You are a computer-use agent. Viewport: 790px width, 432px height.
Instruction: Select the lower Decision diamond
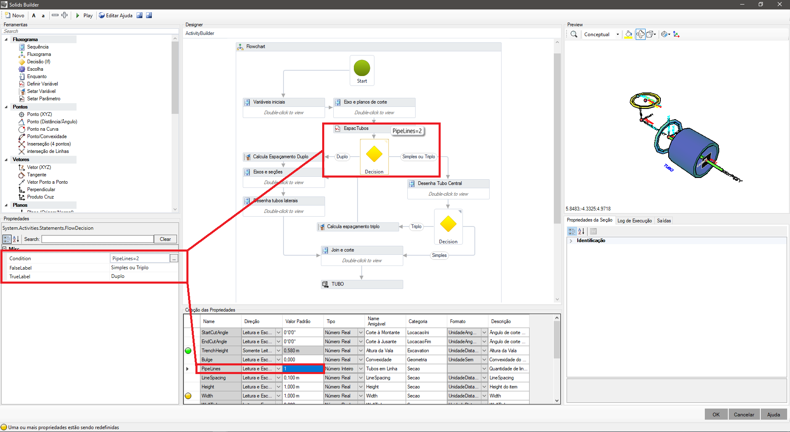click(448, 227)
